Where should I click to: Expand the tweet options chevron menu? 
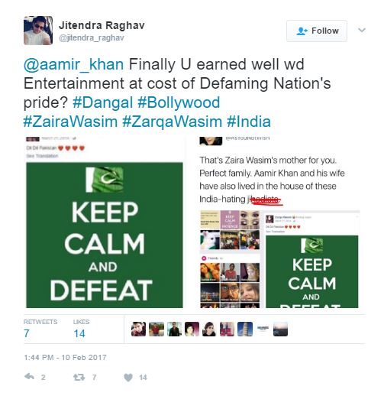click(362, 30)
